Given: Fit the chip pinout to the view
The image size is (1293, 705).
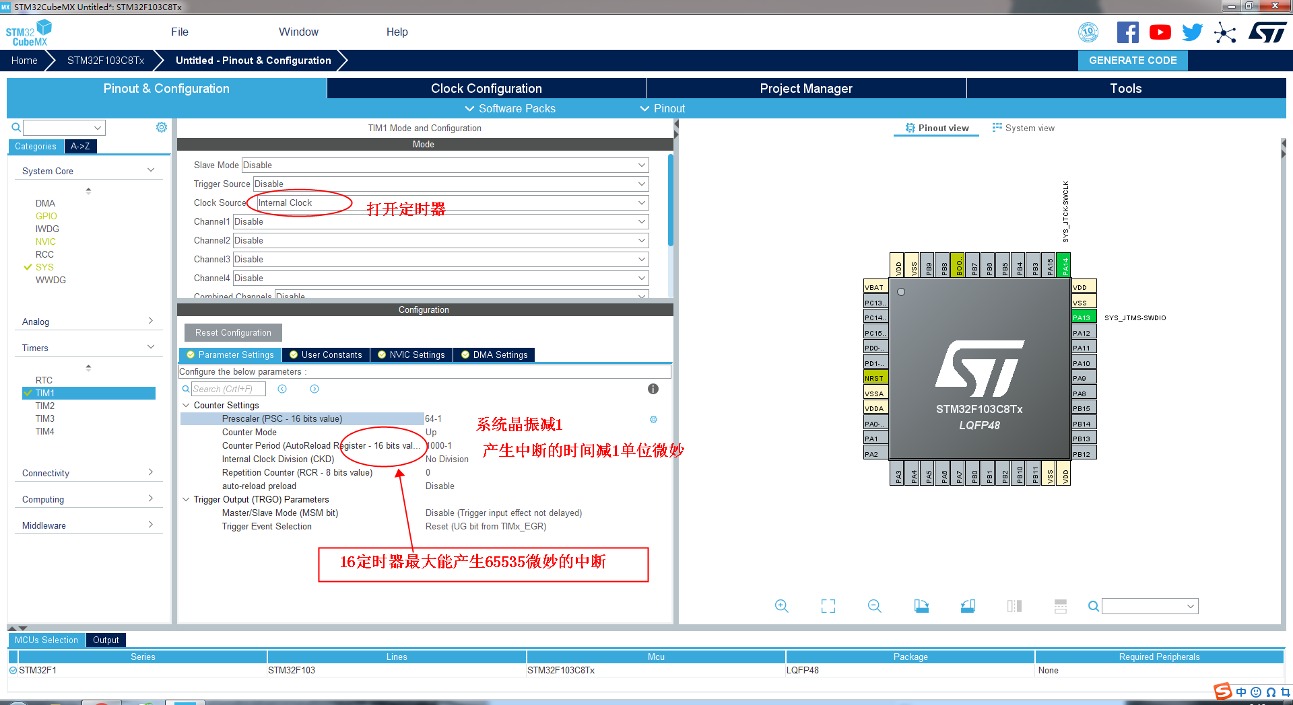Looking at the screenshot, I should point(828,606).
